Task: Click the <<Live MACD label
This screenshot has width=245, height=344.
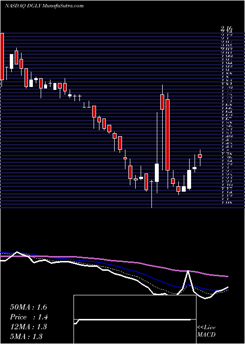Action: pos(206,331)
